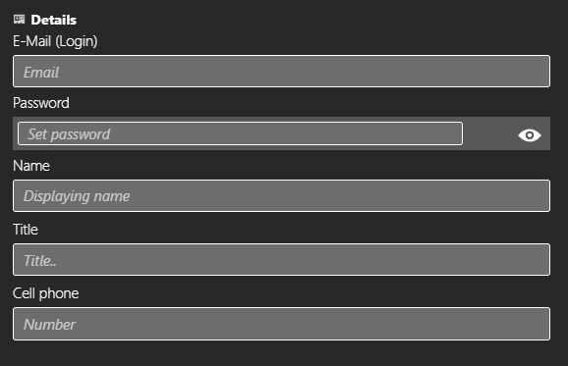
Task: Activate the Displaying name input
Action: point(281,195)
